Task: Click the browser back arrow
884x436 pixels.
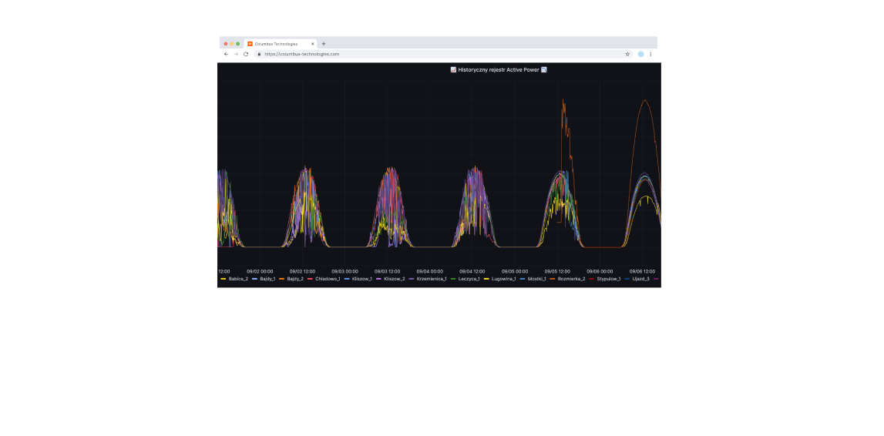Action: pos(226,54)
